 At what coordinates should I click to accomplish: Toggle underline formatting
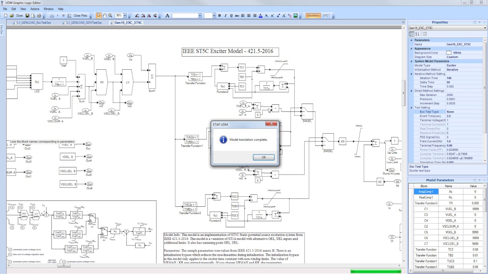(231, 16)
